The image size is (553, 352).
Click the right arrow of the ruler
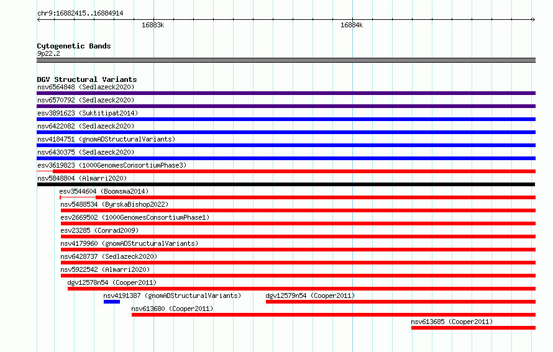[533, 19]
